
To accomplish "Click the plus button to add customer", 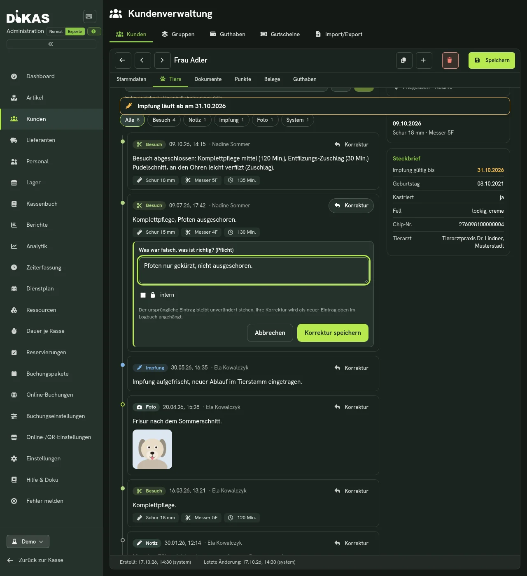I will pyautogui.click(x=424, y=60).
